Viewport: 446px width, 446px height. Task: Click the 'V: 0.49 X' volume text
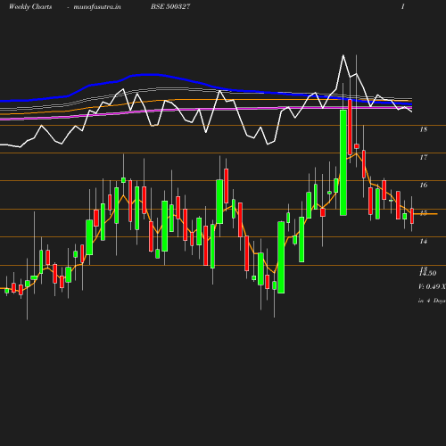point(432,286)
